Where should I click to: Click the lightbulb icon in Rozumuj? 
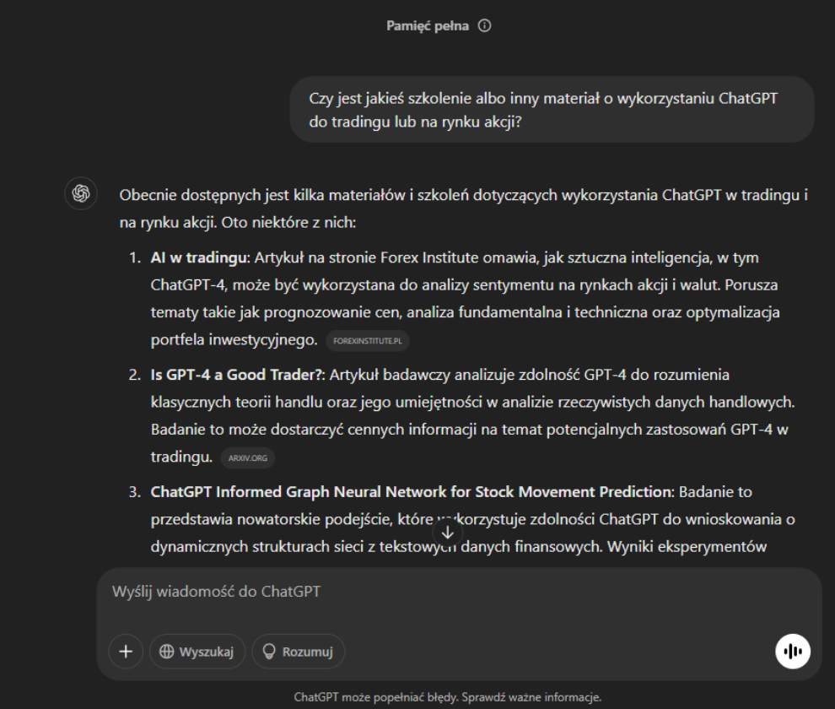(270, 651)
